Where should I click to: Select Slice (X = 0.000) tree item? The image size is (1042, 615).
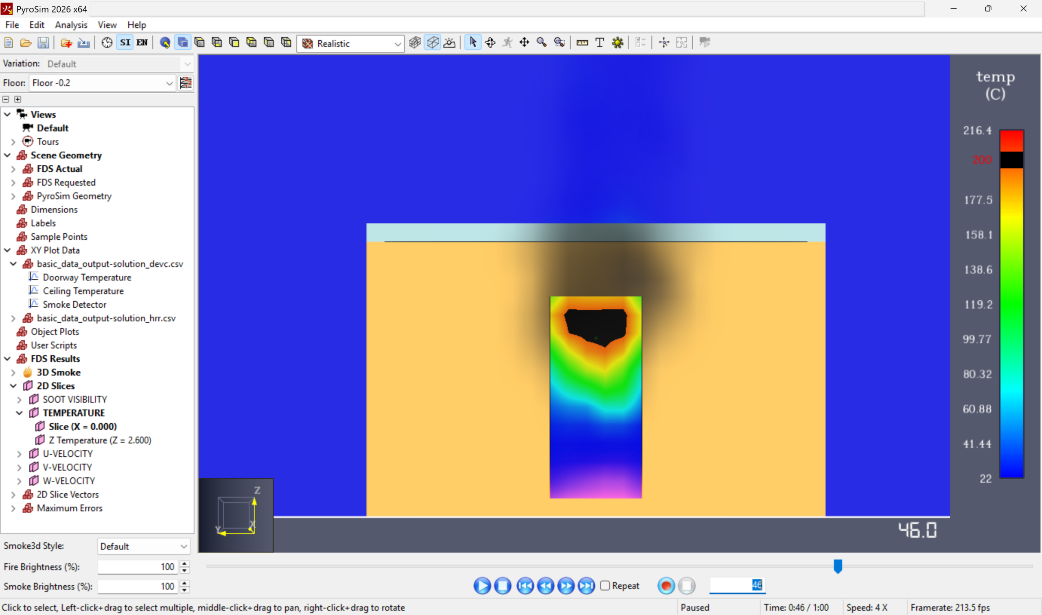(x=83, y=427)
